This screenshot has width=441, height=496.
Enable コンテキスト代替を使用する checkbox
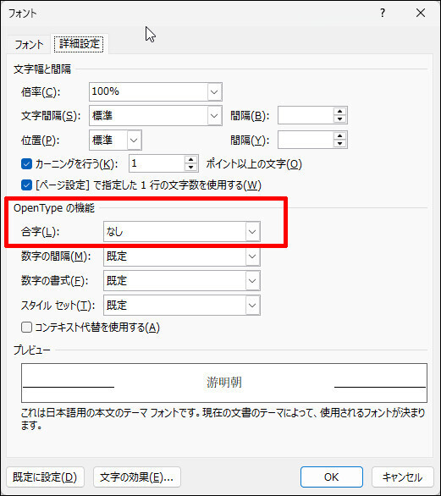pos(26,327)
